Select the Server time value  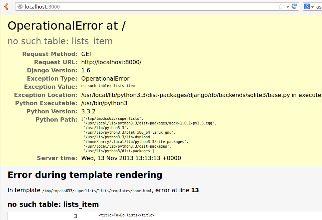(x=132, y=158)
